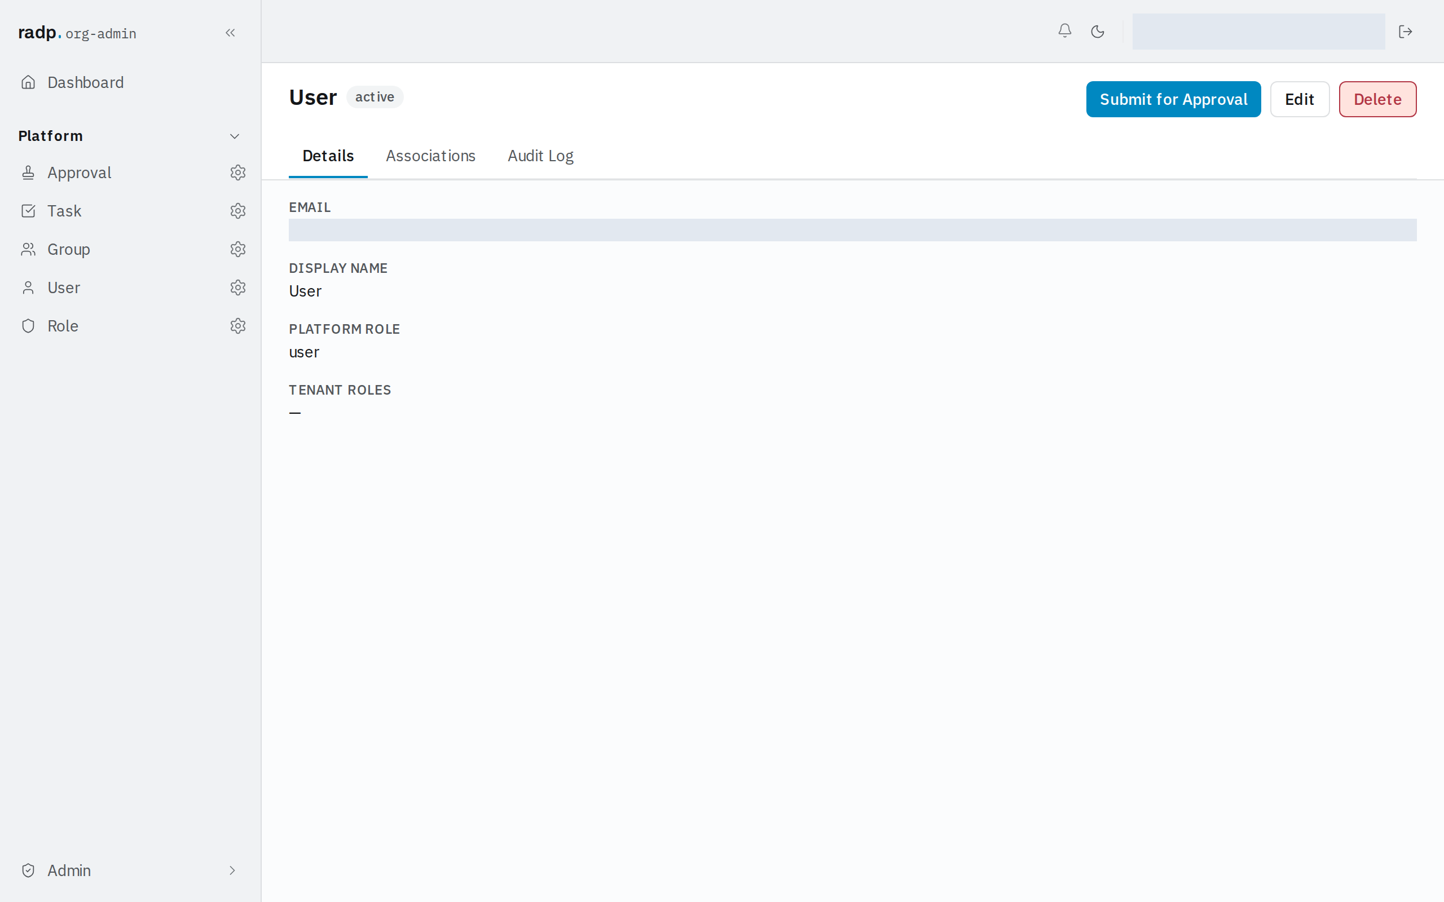Open Approval settings gear icon
This screenshot has height=902, width=1444.
pyautogui.click(x=238, y=173)
